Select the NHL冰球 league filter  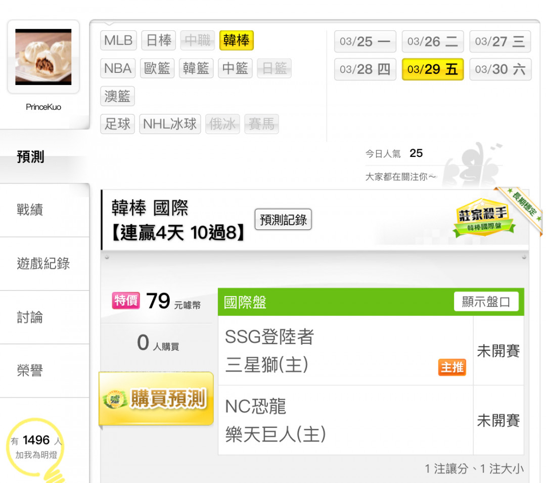[x=170, y=124]
